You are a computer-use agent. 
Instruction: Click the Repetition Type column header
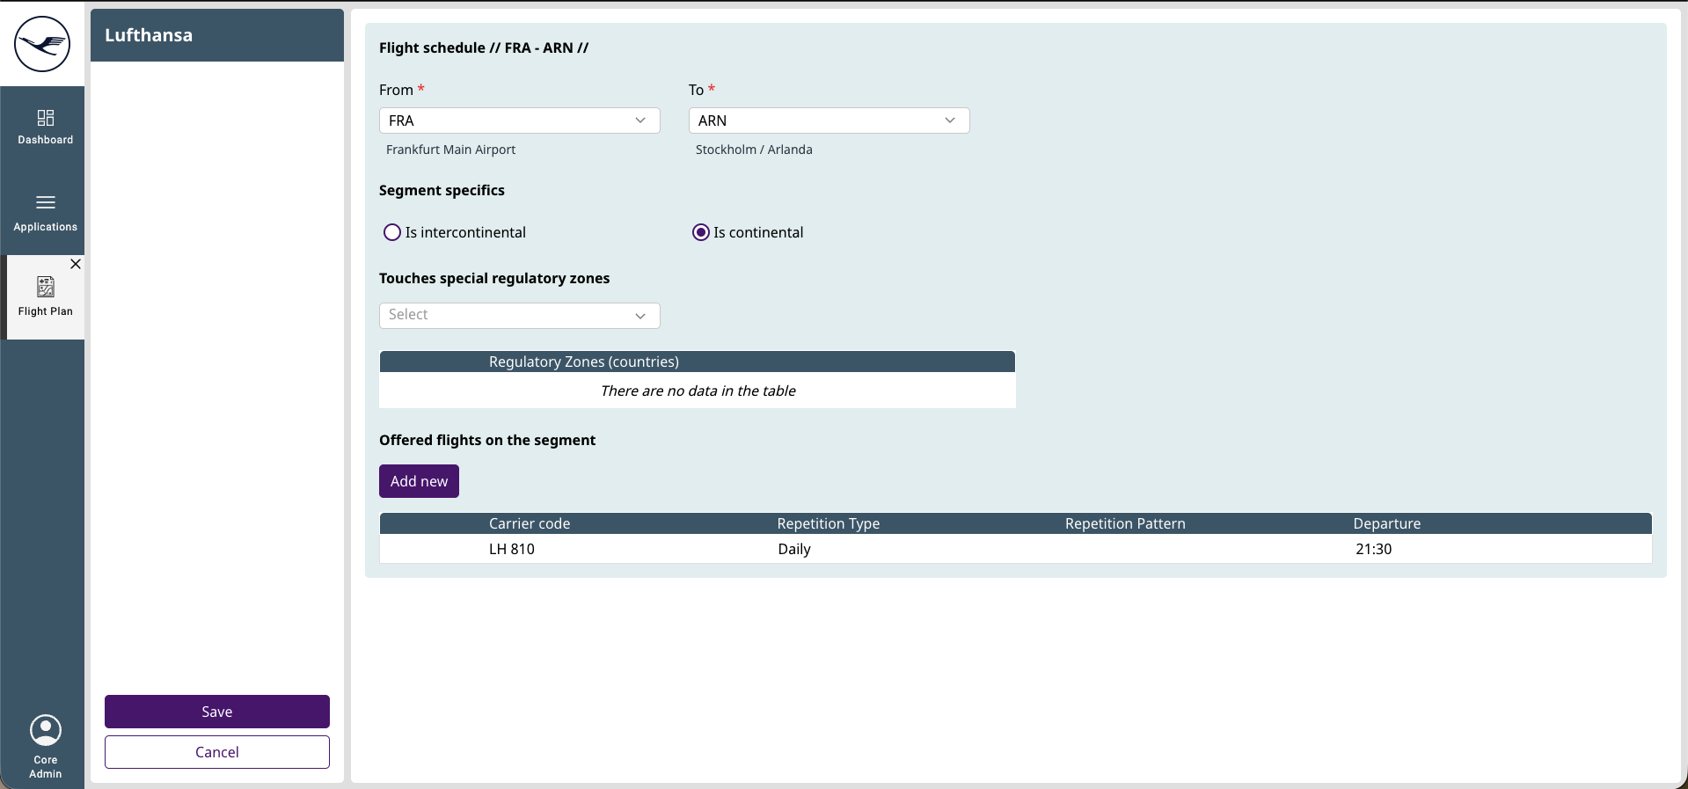point(828,523)
